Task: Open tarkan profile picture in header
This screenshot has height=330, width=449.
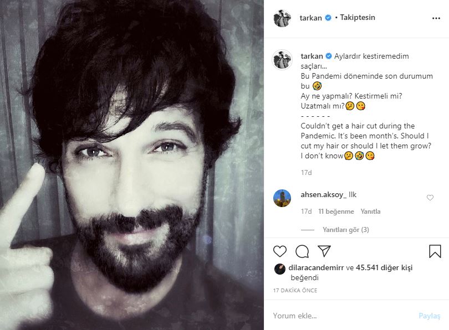Action: click(x=282, y=18)
